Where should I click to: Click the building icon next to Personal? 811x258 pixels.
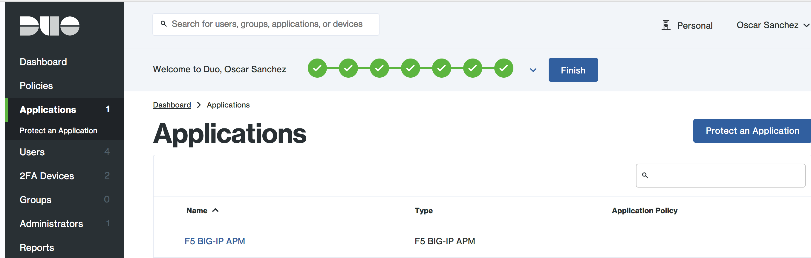click(x=665, y=25)
